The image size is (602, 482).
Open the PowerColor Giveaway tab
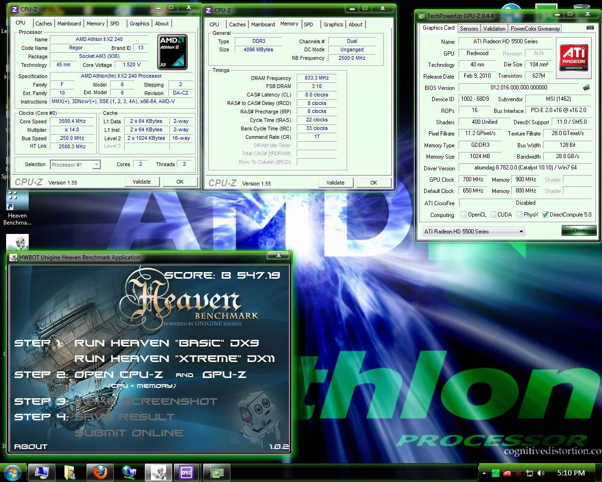pos(535,29)
